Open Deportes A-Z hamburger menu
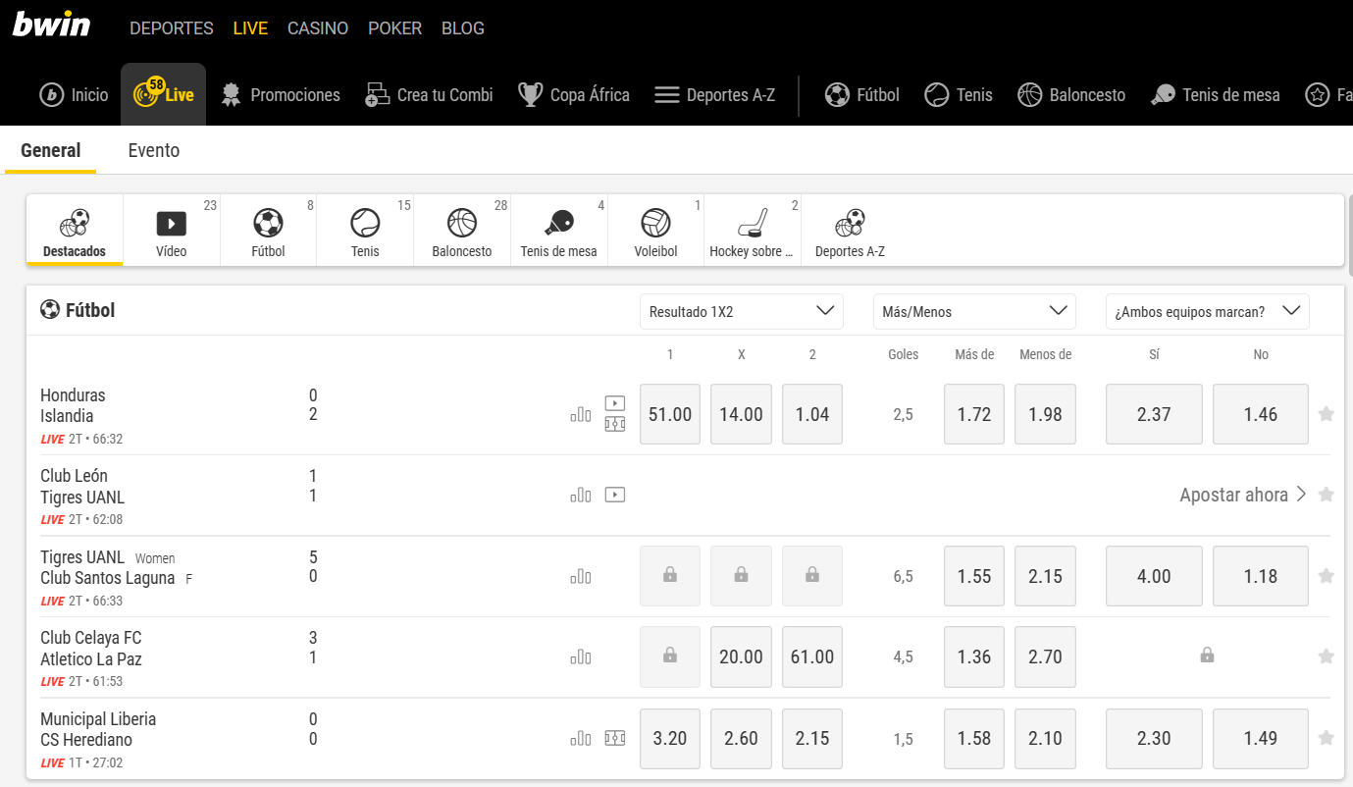Viewport: 1353px width, 787px height. [x=714, y=95]
